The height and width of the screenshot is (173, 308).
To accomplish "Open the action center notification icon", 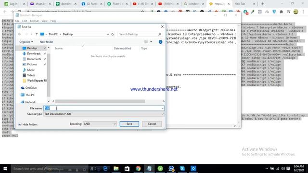I will (288, 169).
